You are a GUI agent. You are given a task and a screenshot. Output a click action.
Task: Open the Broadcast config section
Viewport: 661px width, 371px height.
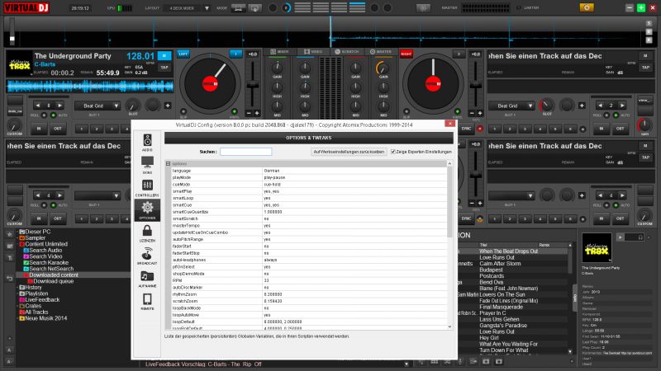147,256
